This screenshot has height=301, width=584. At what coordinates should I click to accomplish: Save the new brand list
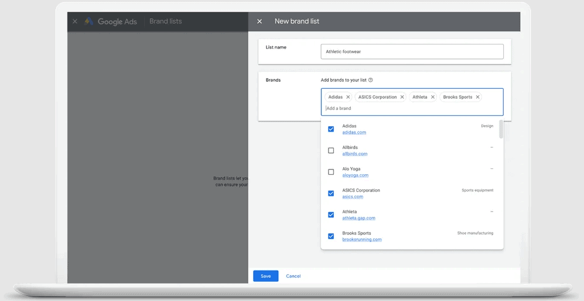pos(265,276)
